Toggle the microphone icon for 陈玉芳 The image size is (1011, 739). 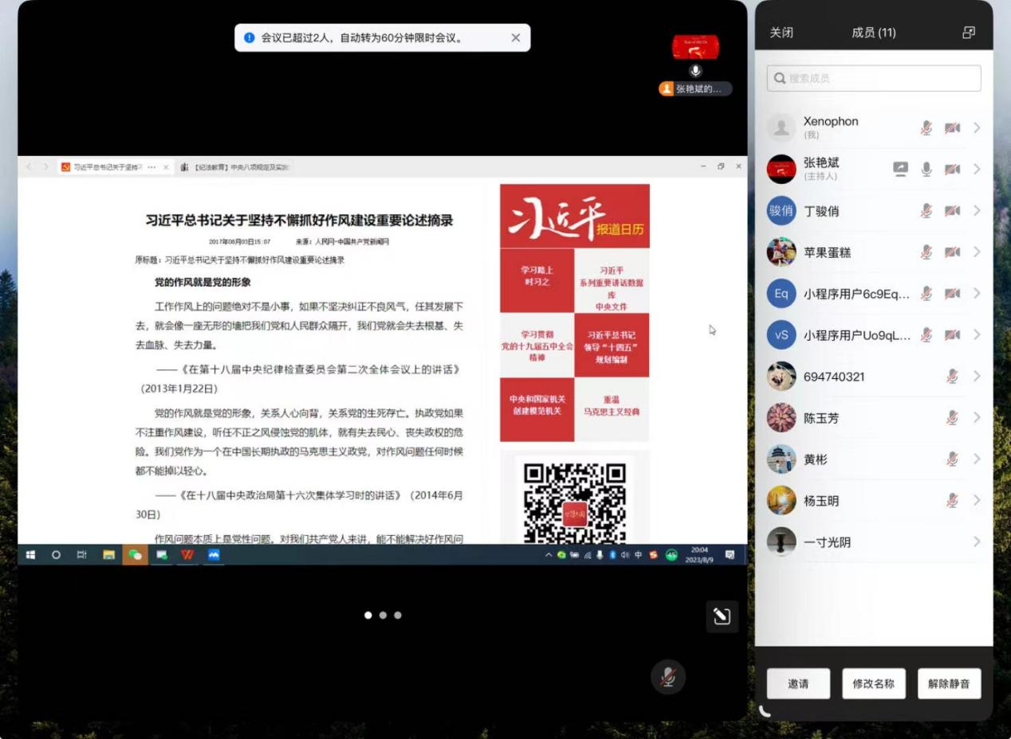952,418
